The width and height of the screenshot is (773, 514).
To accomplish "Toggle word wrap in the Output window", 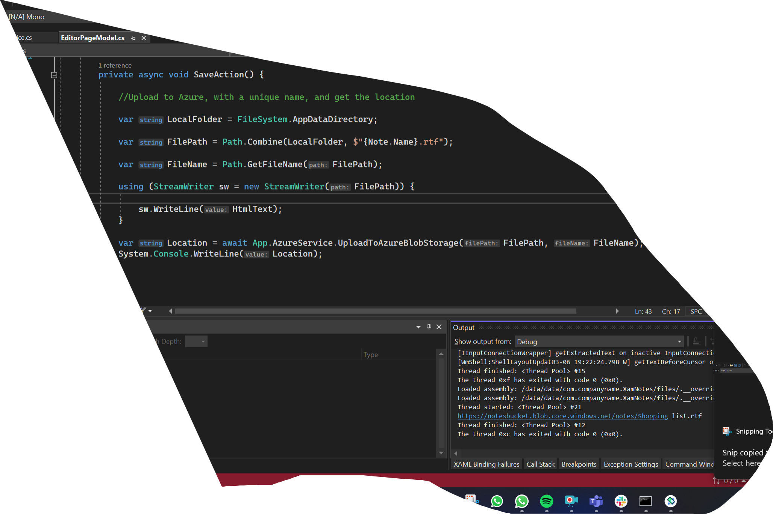I will pos(712,341).
